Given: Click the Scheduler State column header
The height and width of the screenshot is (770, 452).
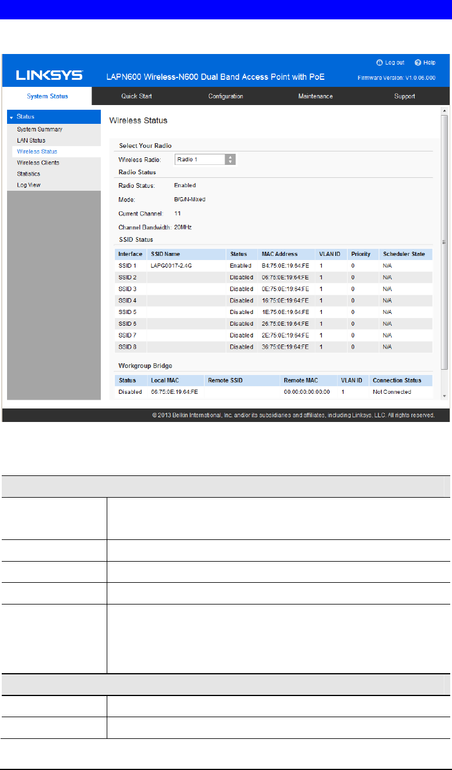Looking at the screenshot, I should coord(404,254).
